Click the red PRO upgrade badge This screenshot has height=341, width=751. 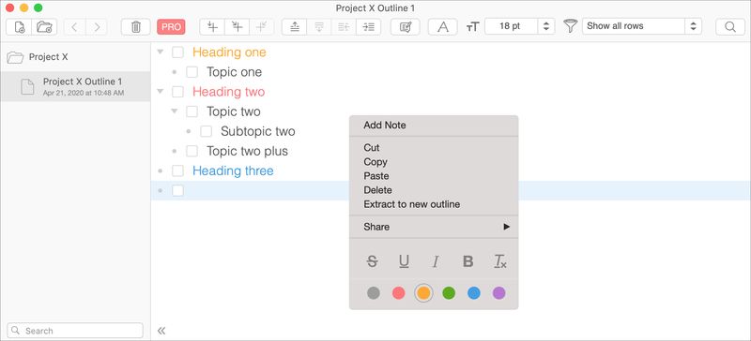(171, 27)
